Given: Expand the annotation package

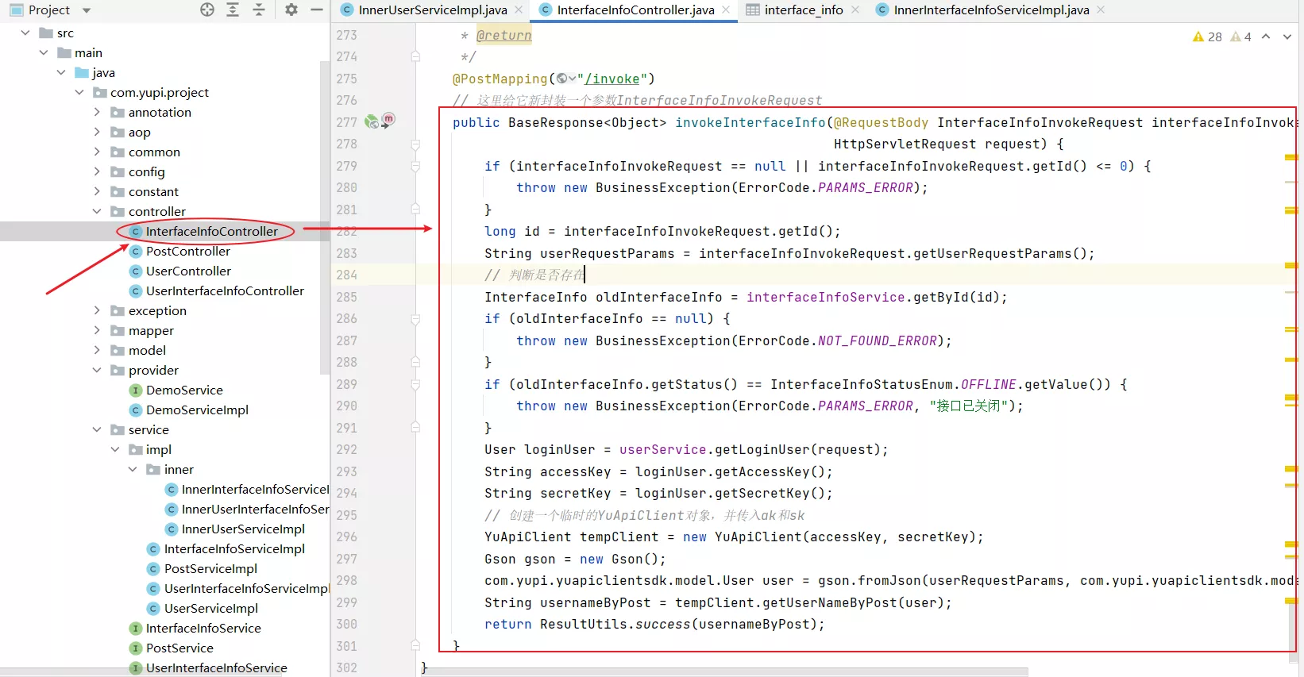Looking at the screenshot, I should tap(97, 112).
